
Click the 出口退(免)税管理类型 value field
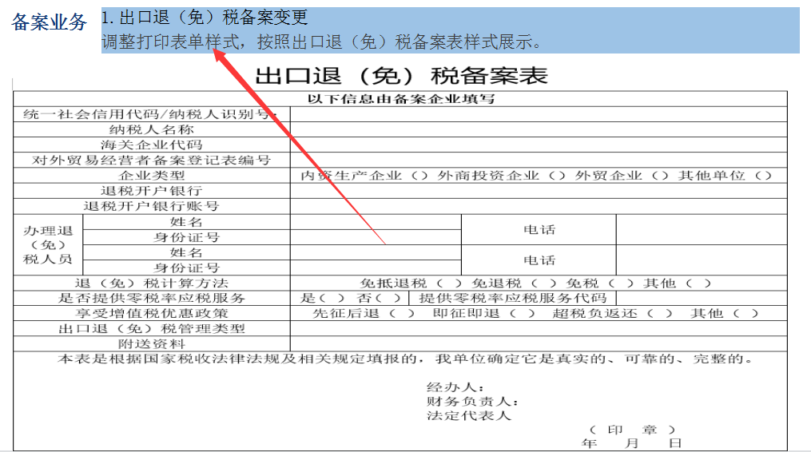click(538, 329)
